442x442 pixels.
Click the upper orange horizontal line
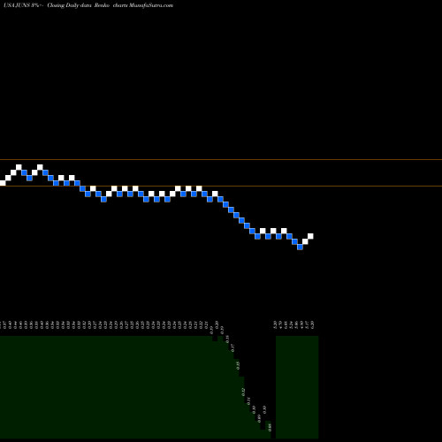pos(221,159)
